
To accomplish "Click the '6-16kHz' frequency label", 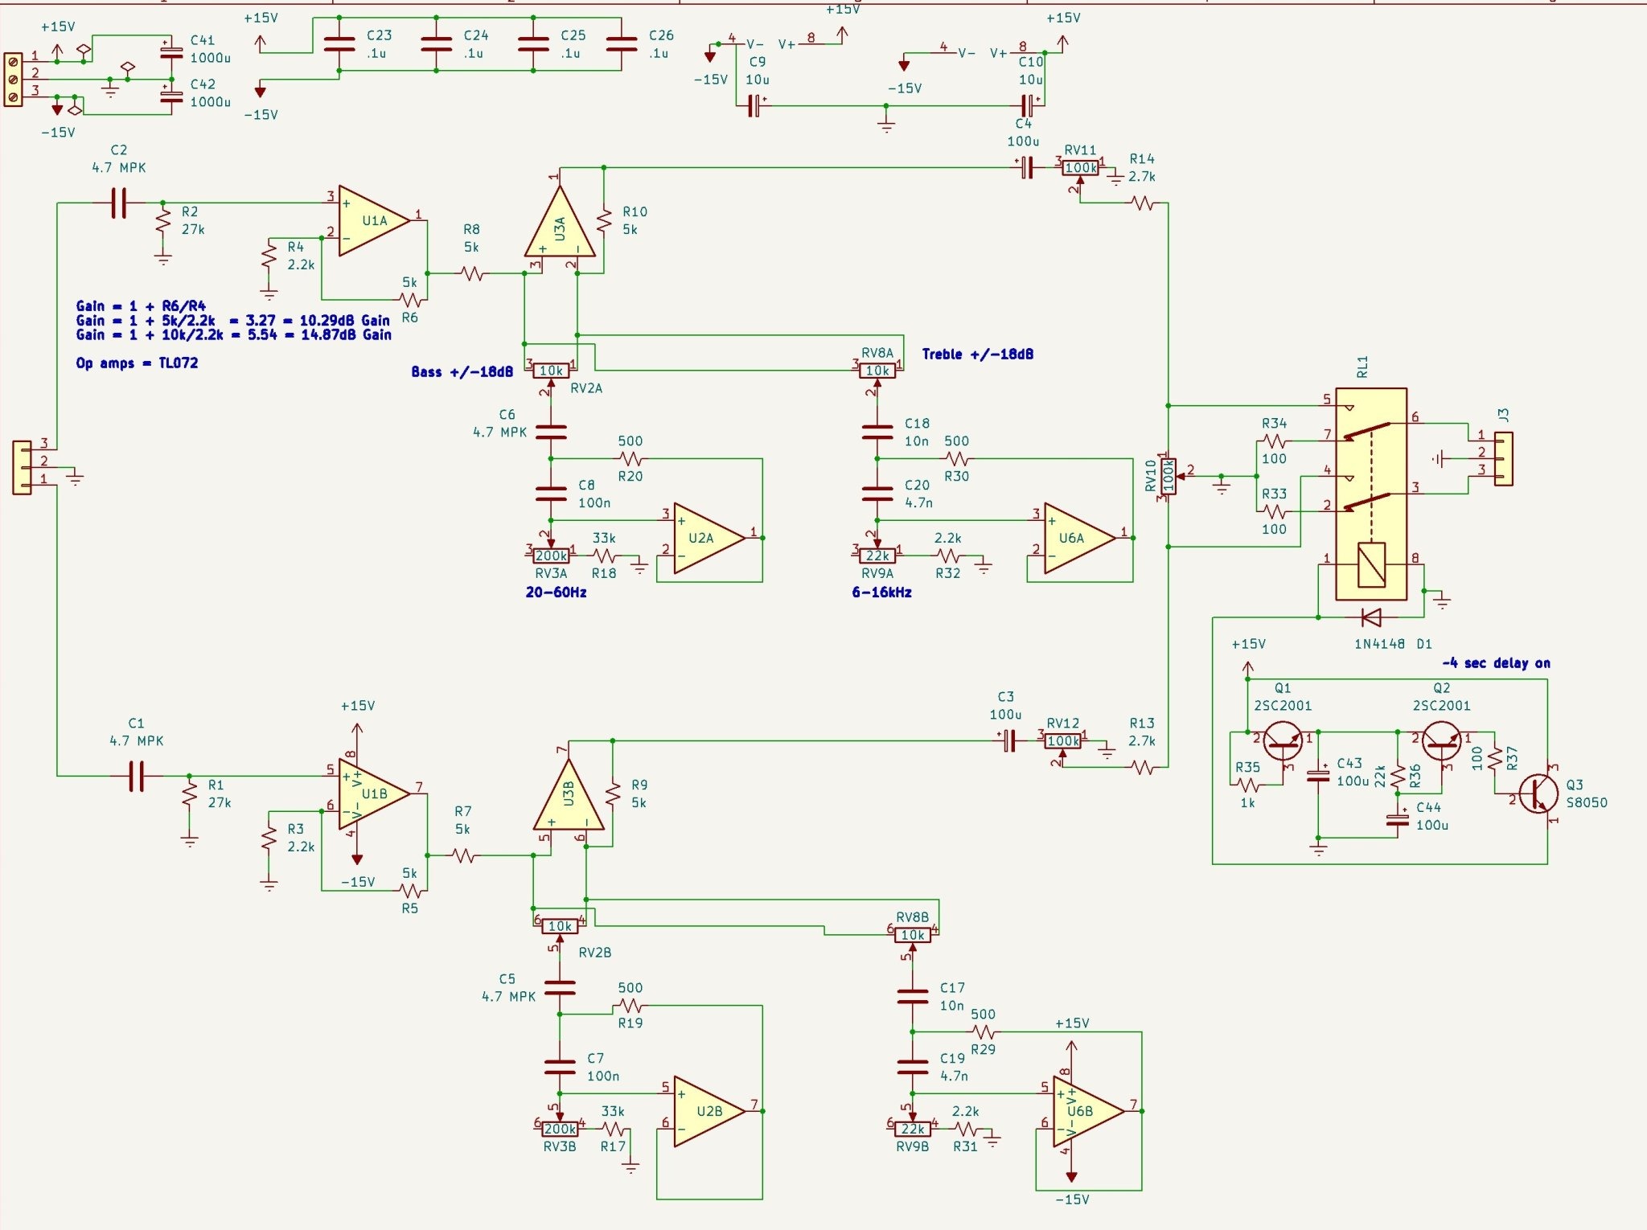I will [x=881, y=592].
